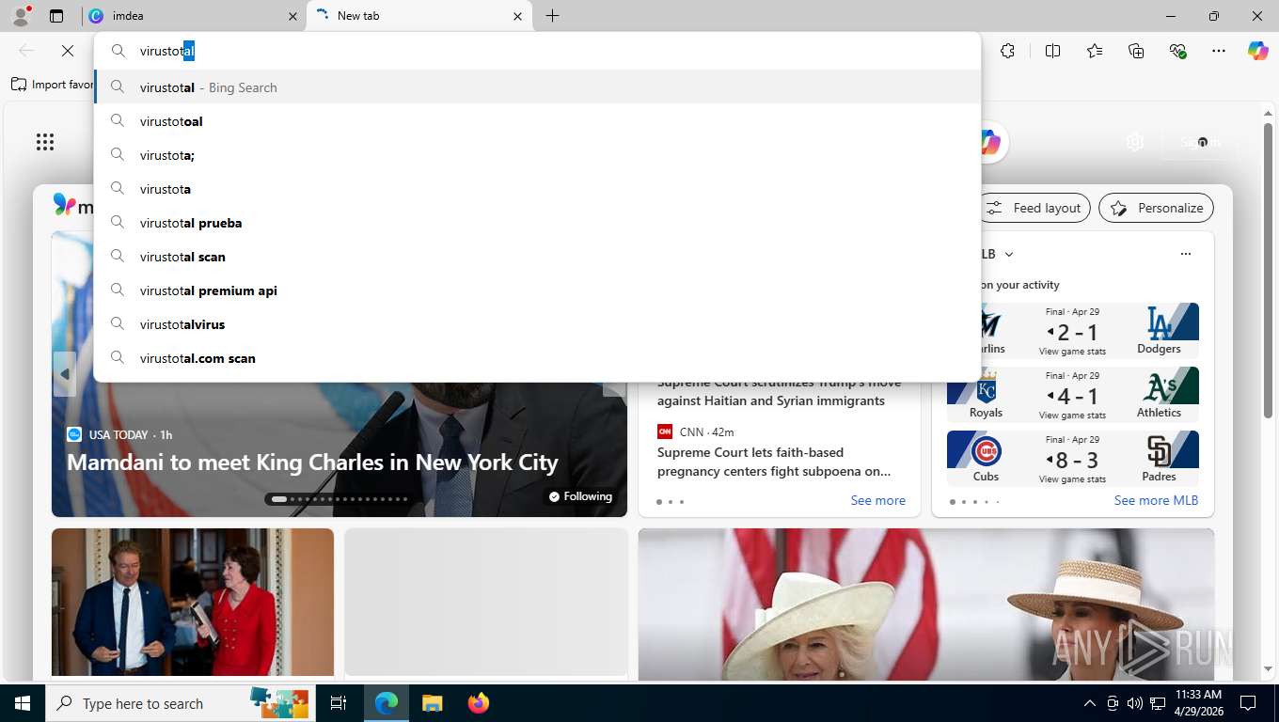The width and height of the screenshot is (1279, 722).
Task: Open the apps grid launcher
Action: [x=45, y=142]
